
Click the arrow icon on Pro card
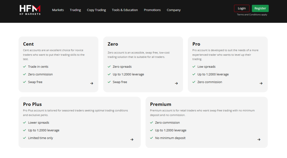[x=261, y=83]
